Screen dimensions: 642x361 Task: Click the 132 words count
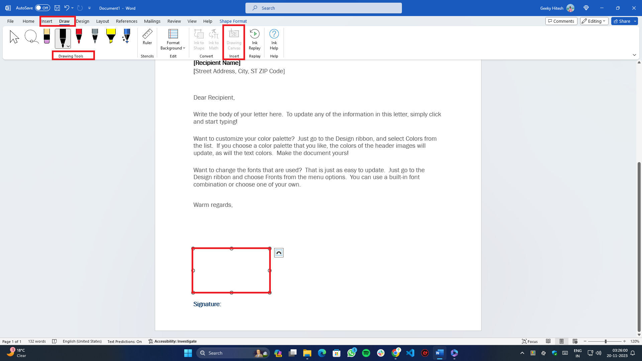pos(37,341)
